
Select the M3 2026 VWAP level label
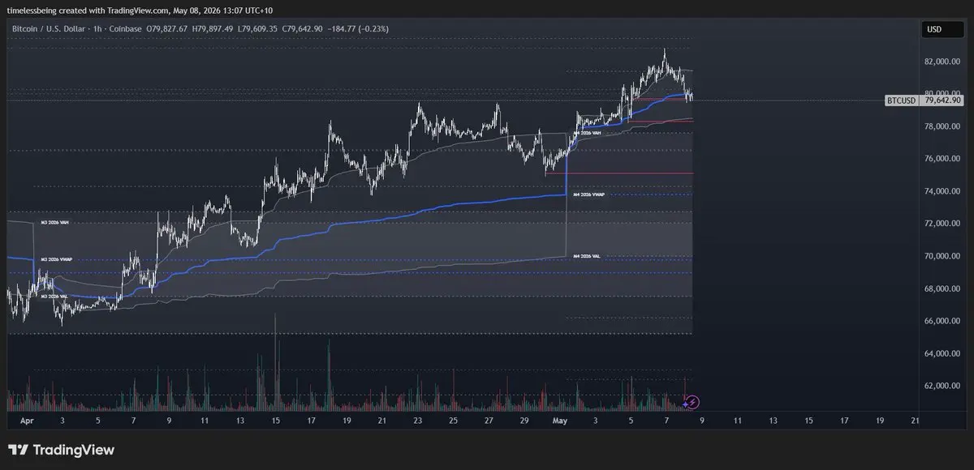[x=57, y=259]
